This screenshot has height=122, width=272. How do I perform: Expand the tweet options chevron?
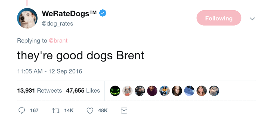click(252, 19)
